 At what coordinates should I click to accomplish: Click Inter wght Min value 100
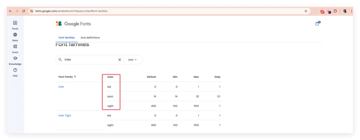point(175,106)
